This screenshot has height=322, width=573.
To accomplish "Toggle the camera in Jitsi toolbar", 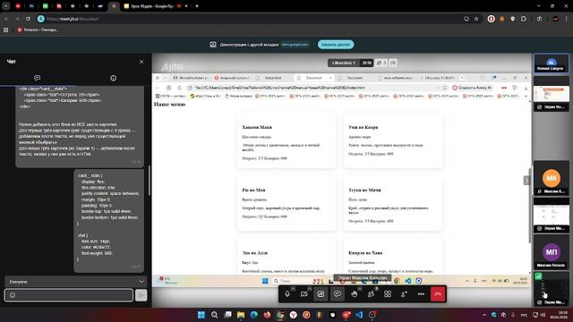I will (x=304, y=294).
